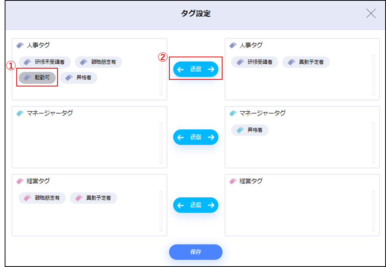Select the 転勤可 tag in 人事タグ
This screenshot has height=267, width=386.
37,78
